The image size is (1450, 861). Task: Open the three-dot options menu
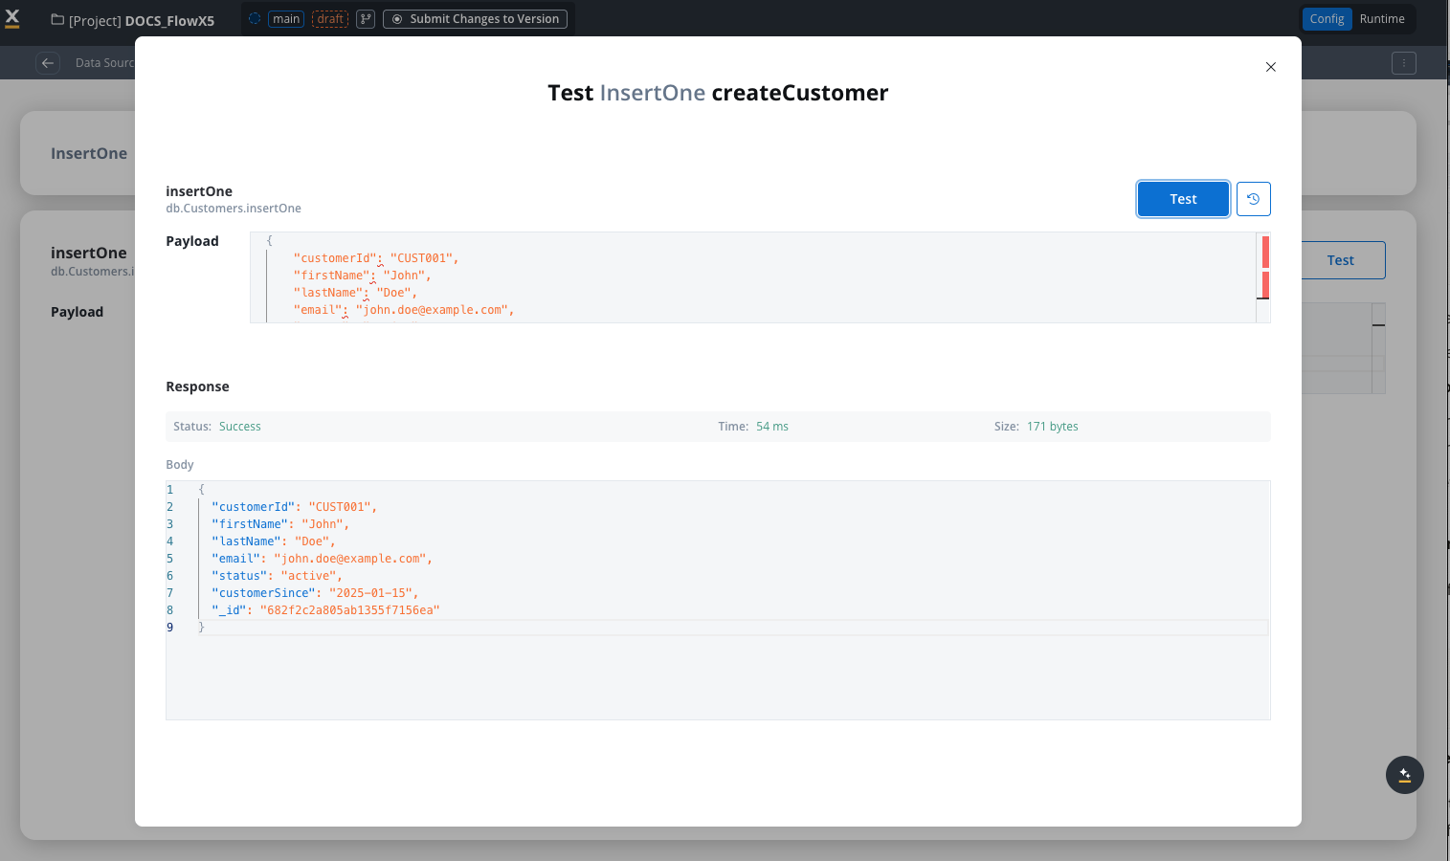click(1403, 63)
